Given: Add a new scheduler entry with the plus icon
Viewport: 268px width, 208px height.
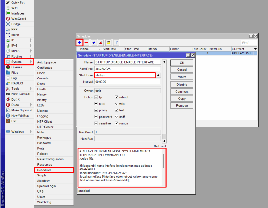Looking at the screenshot, I should click(x=79, y=42).
